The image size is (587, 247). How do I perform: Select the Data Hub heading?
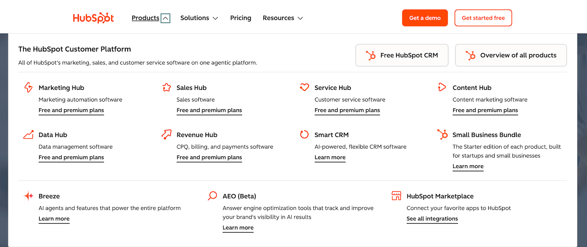click(53, 135)
